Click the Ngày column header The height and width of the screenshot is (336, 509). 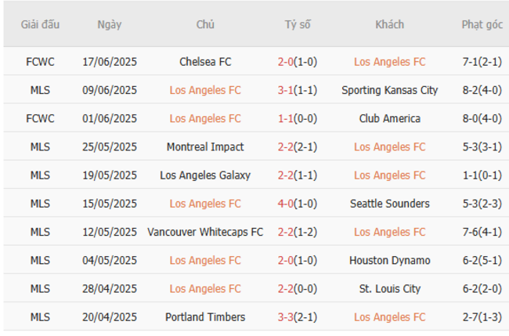pyautogui.click(x=110, y=24)
